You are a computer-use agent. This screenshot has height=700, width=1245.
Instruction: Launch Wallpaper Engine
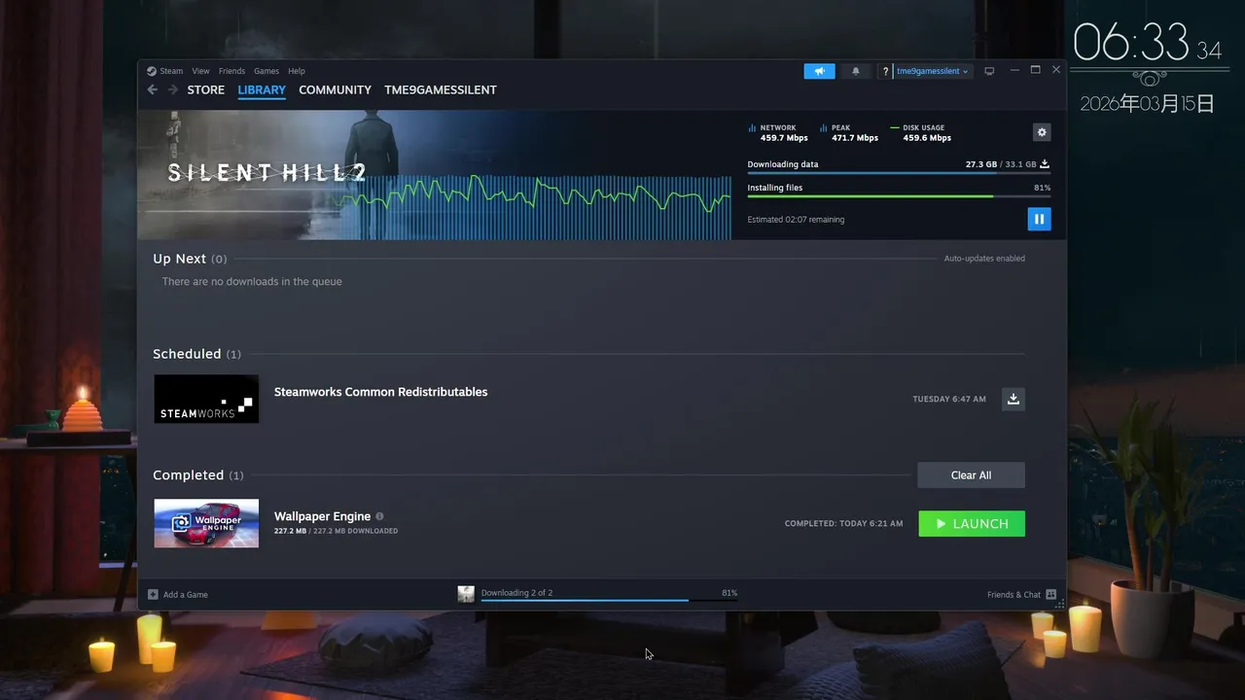pyautogui.click(x=972, y=524)
